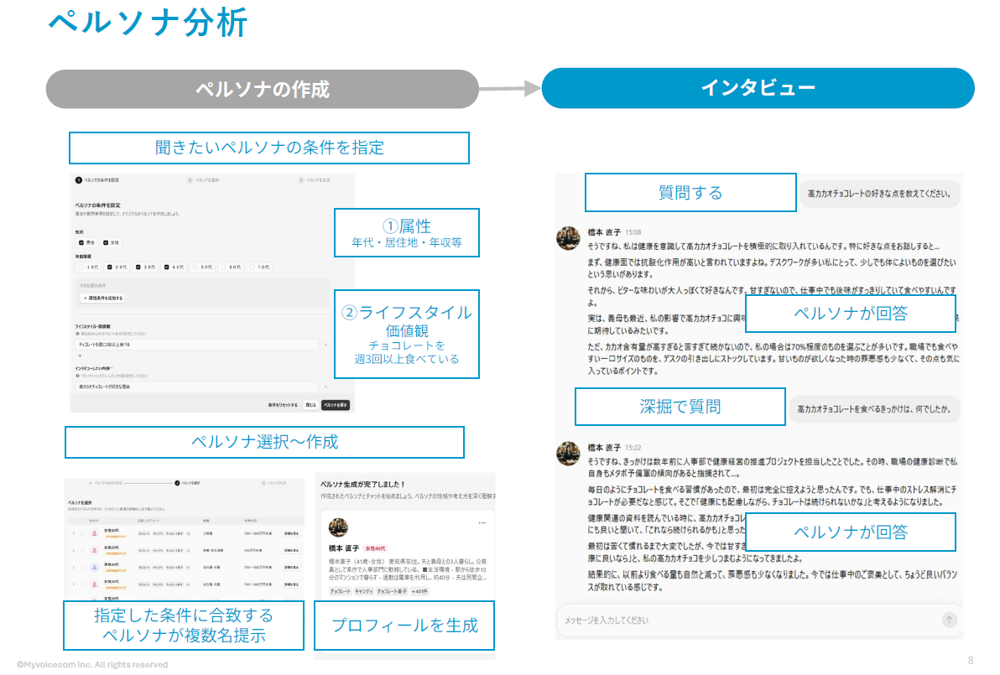Click 詳細を見る for the 女性40代 公務員 row
This screenshot has width=1000, height=675.
coord(291,533)
